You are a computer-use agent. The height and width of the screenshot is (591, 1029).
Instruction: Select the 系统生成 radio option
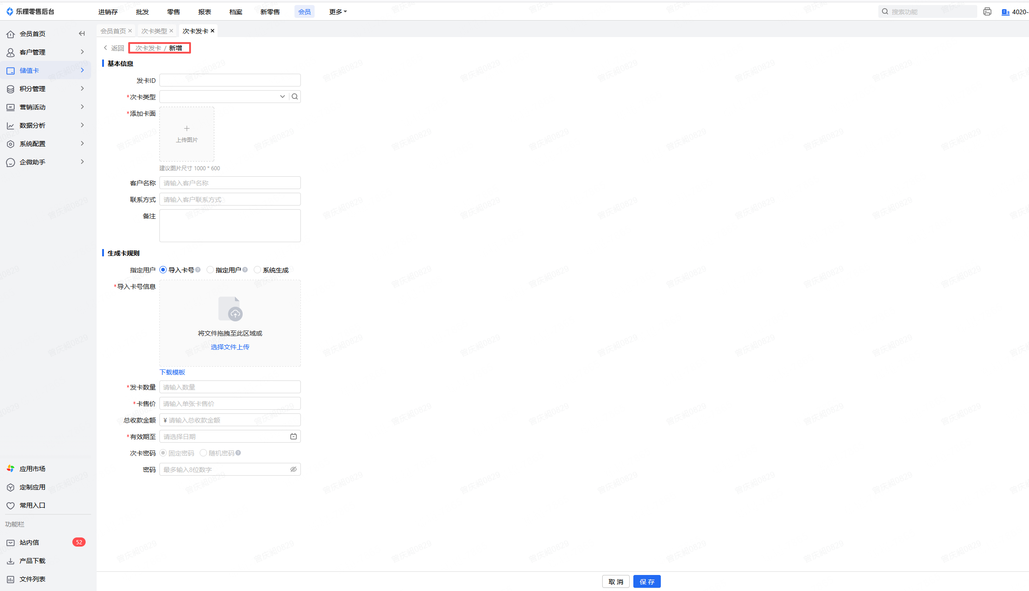coord(257,270)
